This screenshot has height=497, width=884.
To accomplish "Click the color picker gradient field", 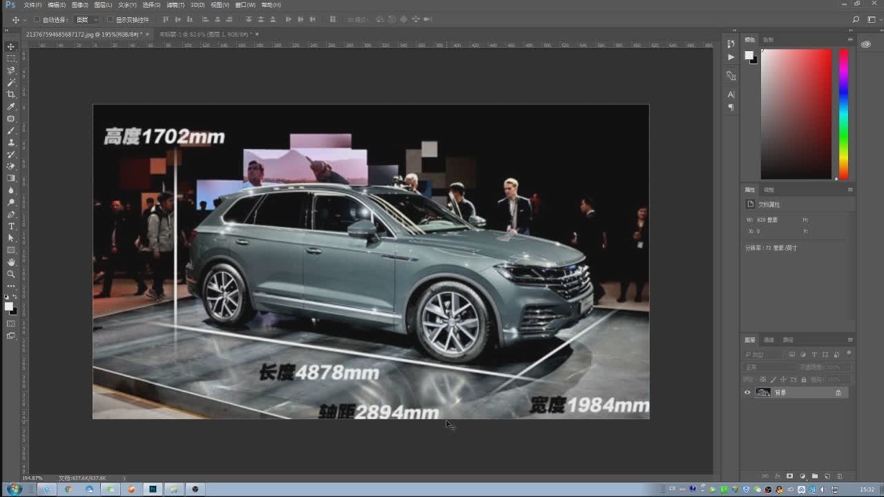I will [796, 114].
